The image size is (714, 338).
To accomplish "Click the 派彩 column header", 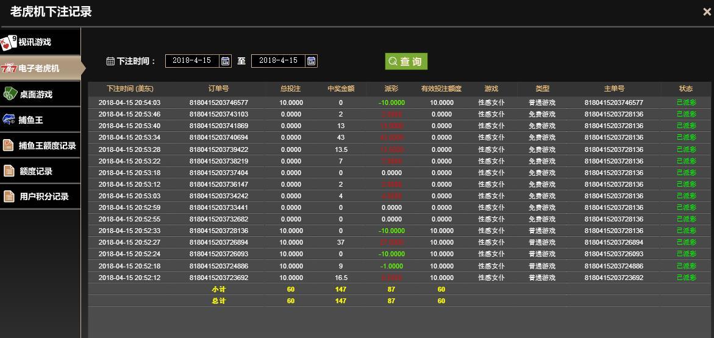I will (x=391, y=88).
